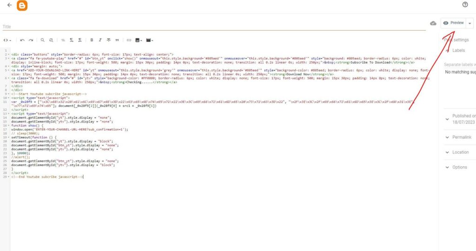This screenshot has height=251, width=476.
Task: Toggle strikethrough formatting
Action: click(x=109, y=40)
